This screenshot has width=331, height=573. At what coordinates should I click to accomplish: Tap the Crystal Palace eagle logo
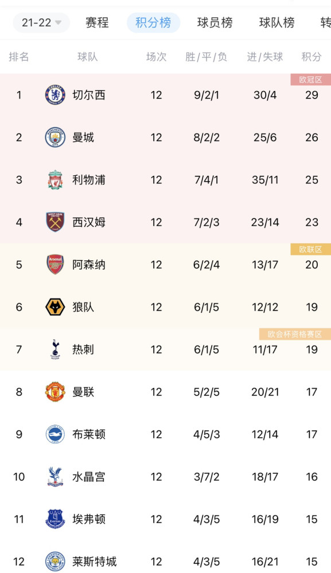pos(55,477)
